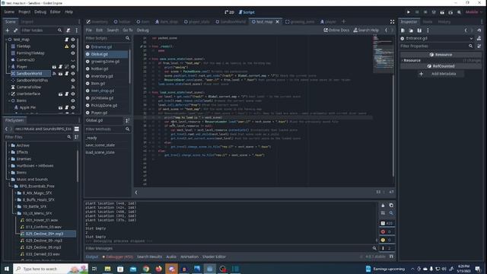Screen dimensions: 487x274
Task: Hide SandboxWorld node
Action: click(73, 74)
